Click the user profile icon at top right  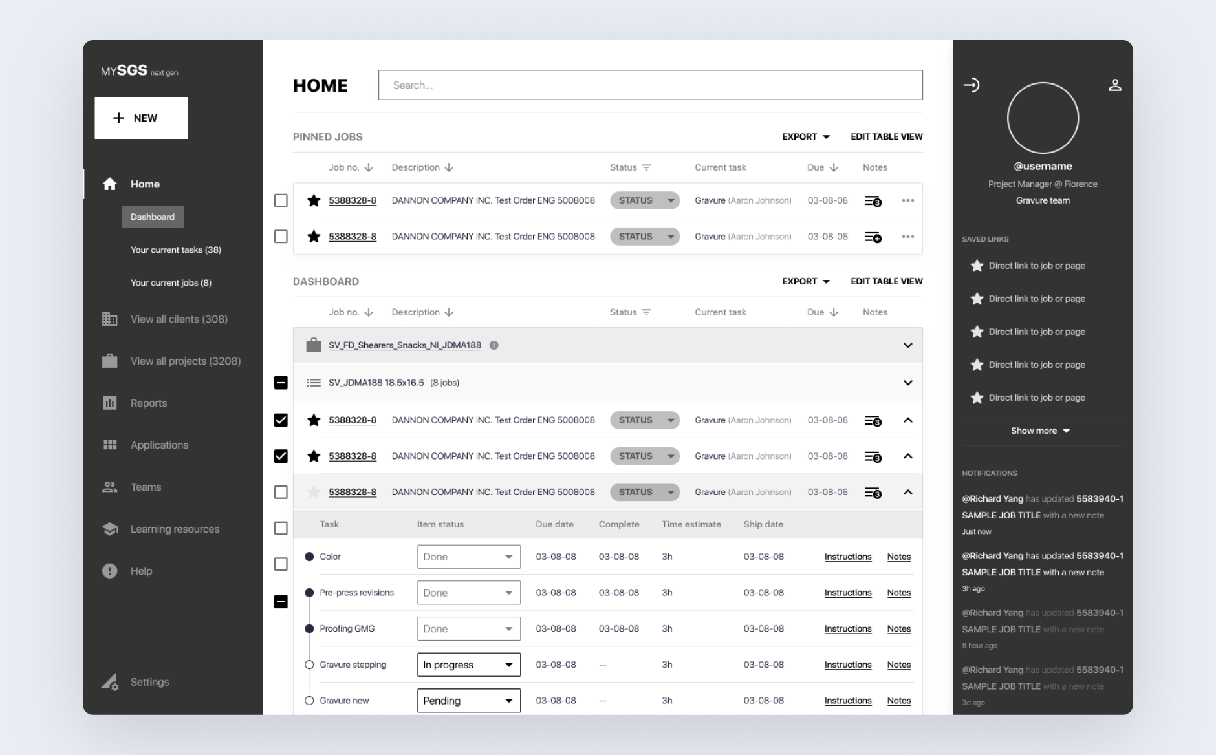pyautogui.click(x=1116, y=85)
